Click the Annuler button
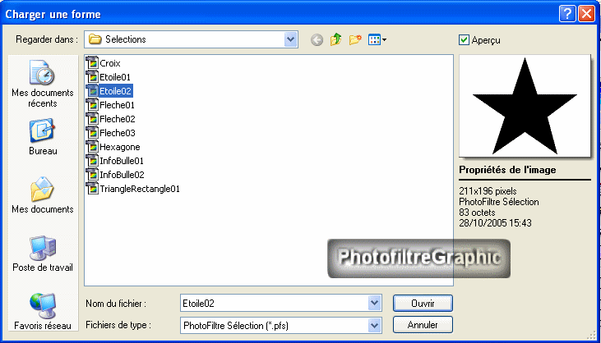The width and height of the screenshot is (601, 343). tap(422, 325)
